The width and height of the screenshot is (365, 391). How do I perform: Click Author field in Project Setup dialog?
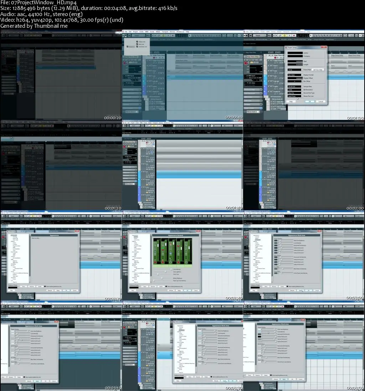point(295,53)
